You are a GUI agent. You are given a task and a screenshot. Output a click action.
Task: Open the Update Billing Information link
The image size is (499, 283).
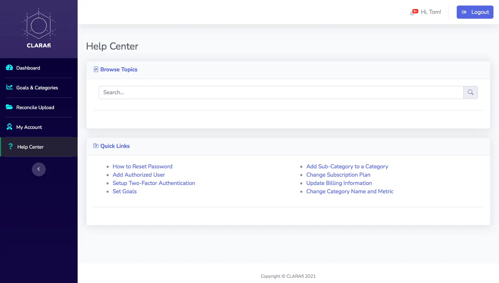tap(339, 183)
